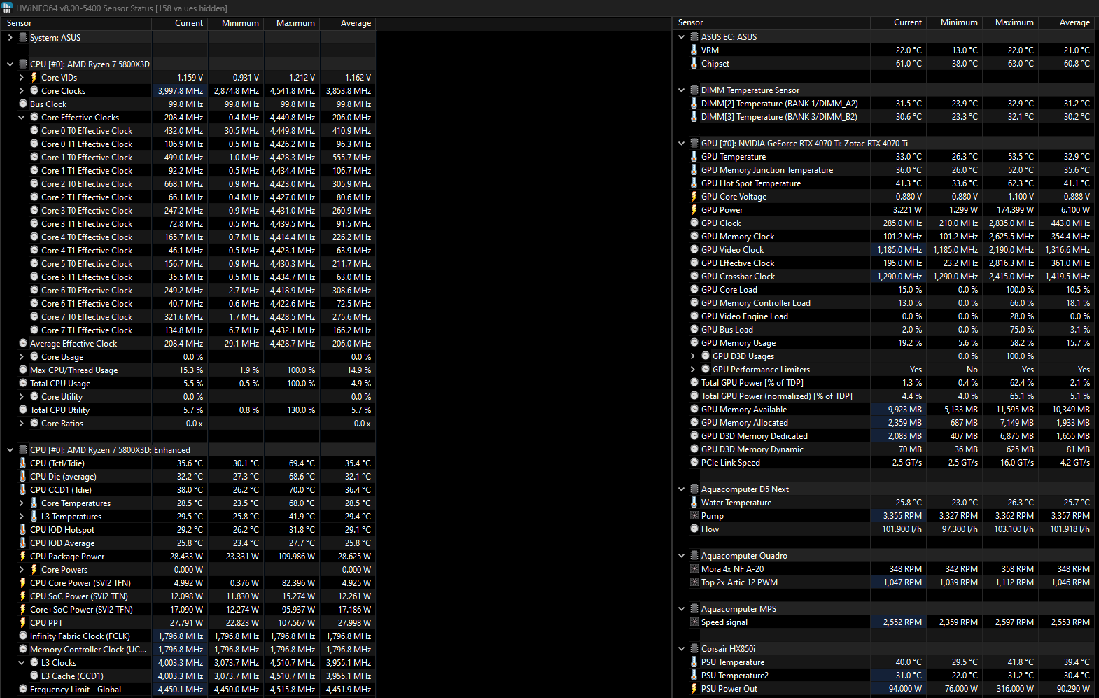The image size is (1099, 698).
Task: Click the circle icon beside Flow
Action: tap(694, 529)
